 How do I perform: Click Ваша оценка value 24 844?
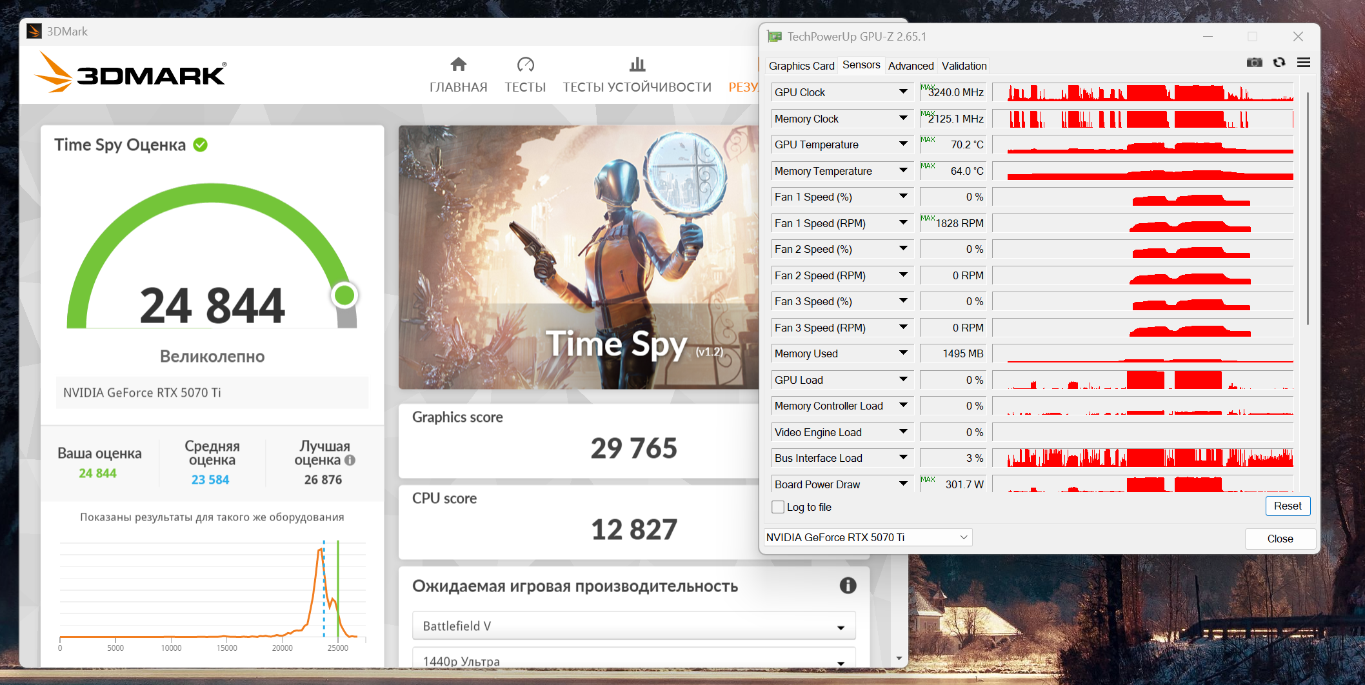[97, 473]
